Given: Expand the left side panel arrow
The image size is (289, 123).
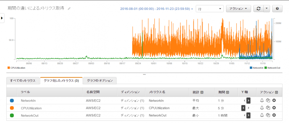Looking at the screenshot, I should point(2,18).
